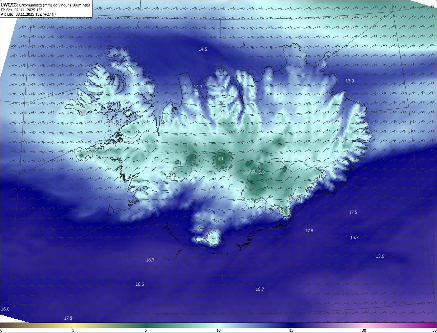Click the 50 tick on the color scale
This screenshot has width=437, height=333.
pyautogui.click(x=434, y=330)
